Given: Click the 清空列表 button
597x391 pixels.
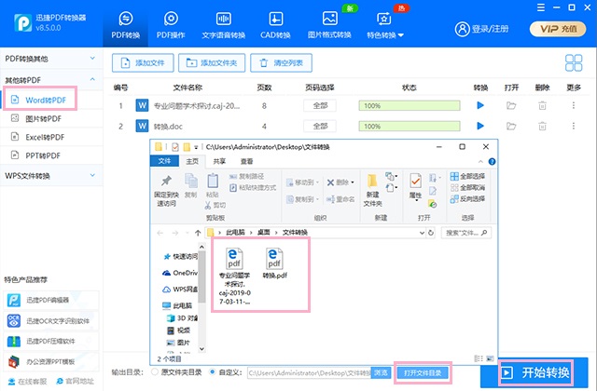Looking at the screenshot, I should [x=281, y=62].
